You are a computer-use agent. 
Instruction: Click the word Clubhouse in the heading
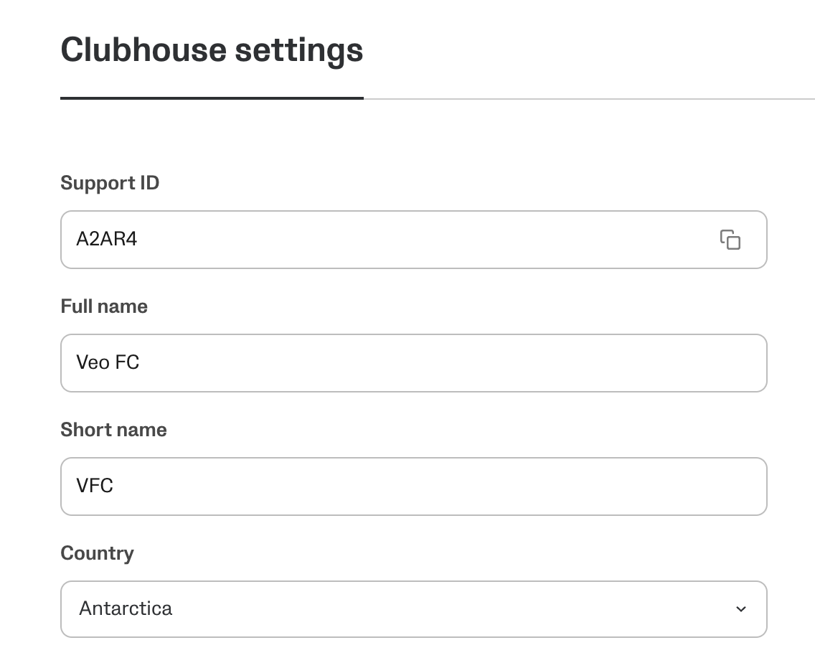[x=143, y=50]
